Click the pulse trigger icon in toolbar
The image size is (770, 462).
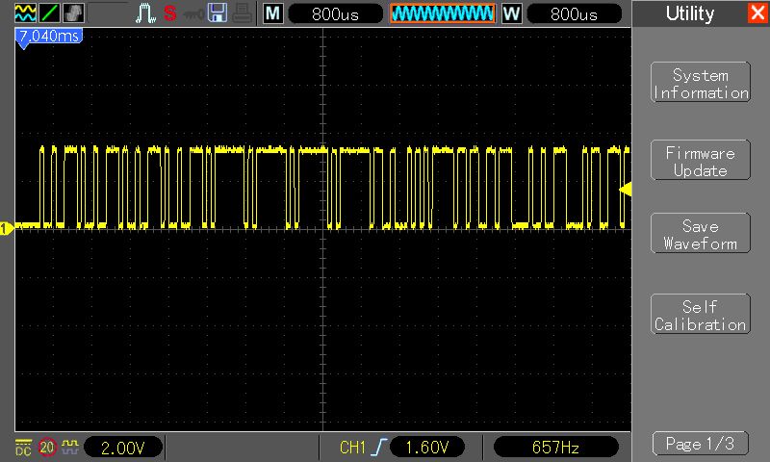145,13
